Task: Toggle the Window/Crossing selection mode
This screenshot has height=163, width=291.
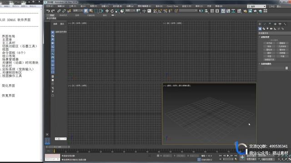Action: pos(101,11)
